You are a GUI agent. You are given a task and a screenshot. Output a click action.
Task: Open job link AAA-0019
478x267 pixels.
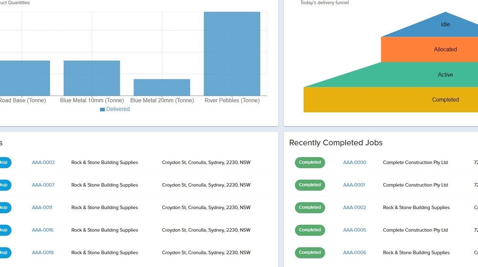(x=43, y=253)
